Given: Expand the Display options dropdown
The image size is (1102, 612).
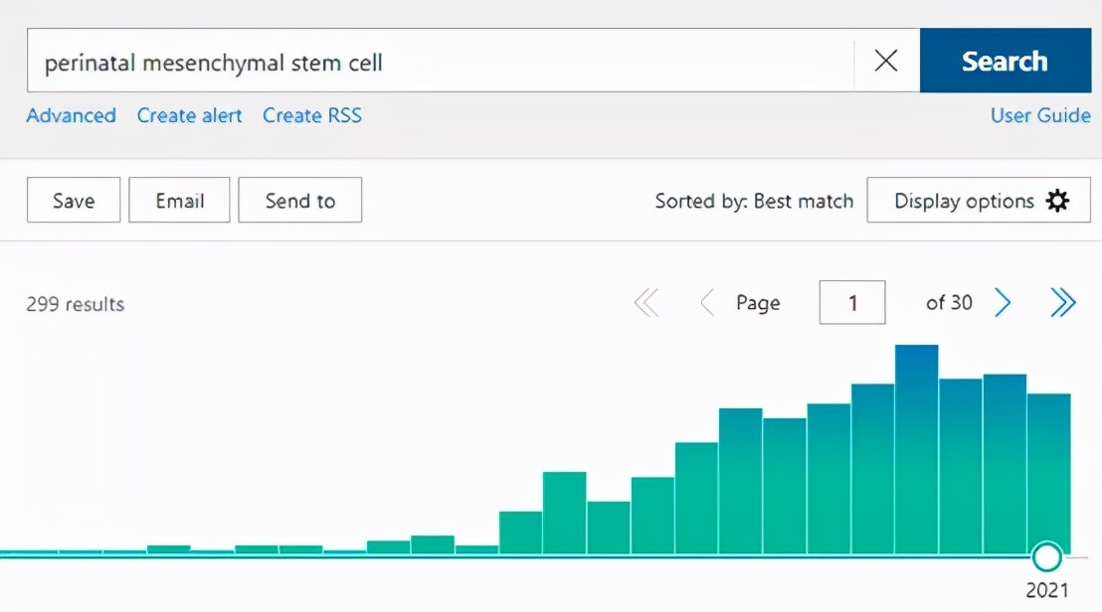Looking at the screenshot, I should coord(965,201).
